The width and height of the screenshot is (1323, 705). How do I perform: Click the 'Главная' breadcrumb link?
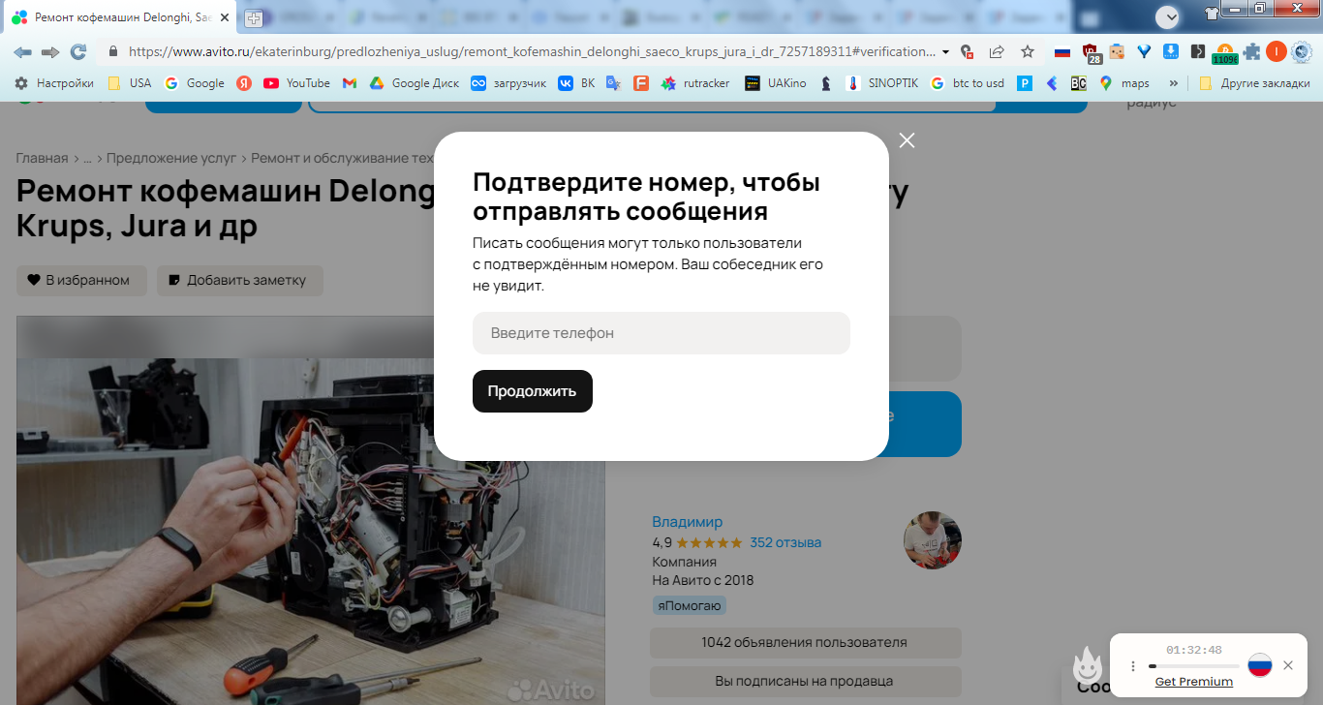pos(42,158)
